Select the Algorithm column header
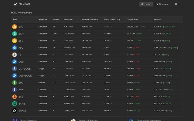Image resolution: width=194 pixels, height=121 pixels. (43, 19)
